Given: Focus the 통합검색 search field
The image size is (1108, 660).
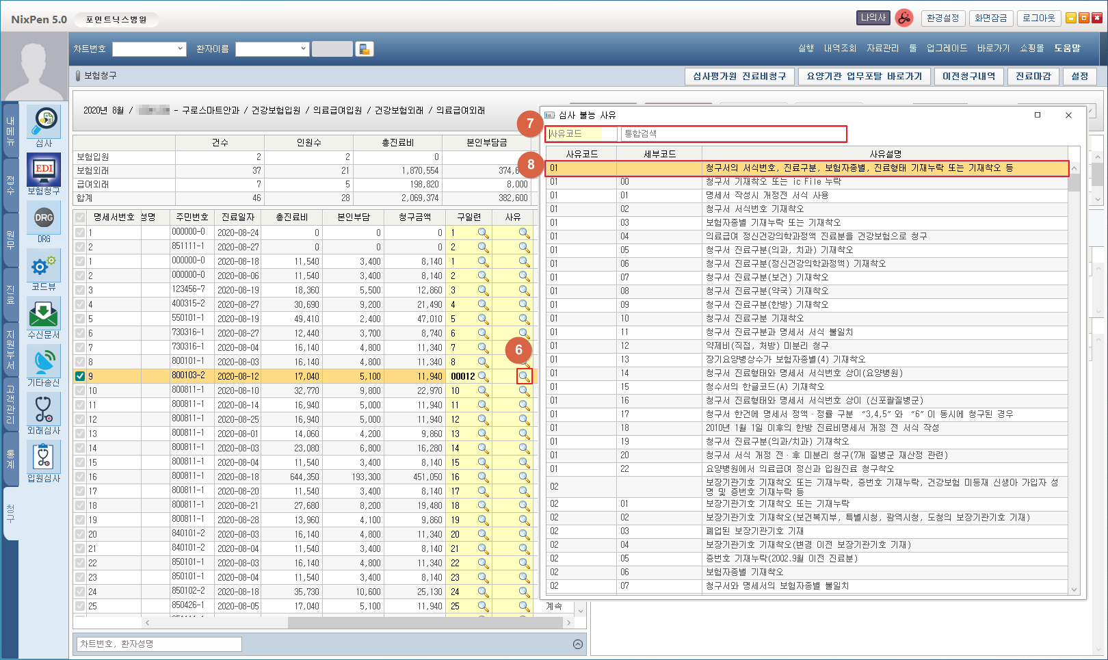Looking at the screenshot, I should (732, 134).
